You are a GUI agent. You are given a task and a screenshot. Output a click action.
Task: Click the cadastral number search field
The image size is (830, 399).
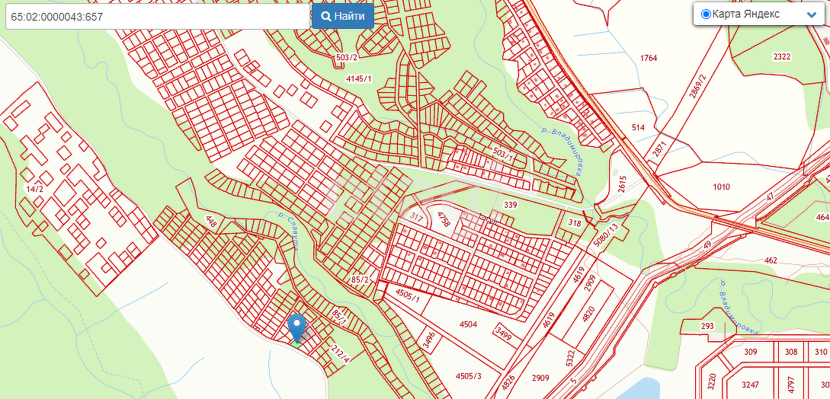[157, 16]
